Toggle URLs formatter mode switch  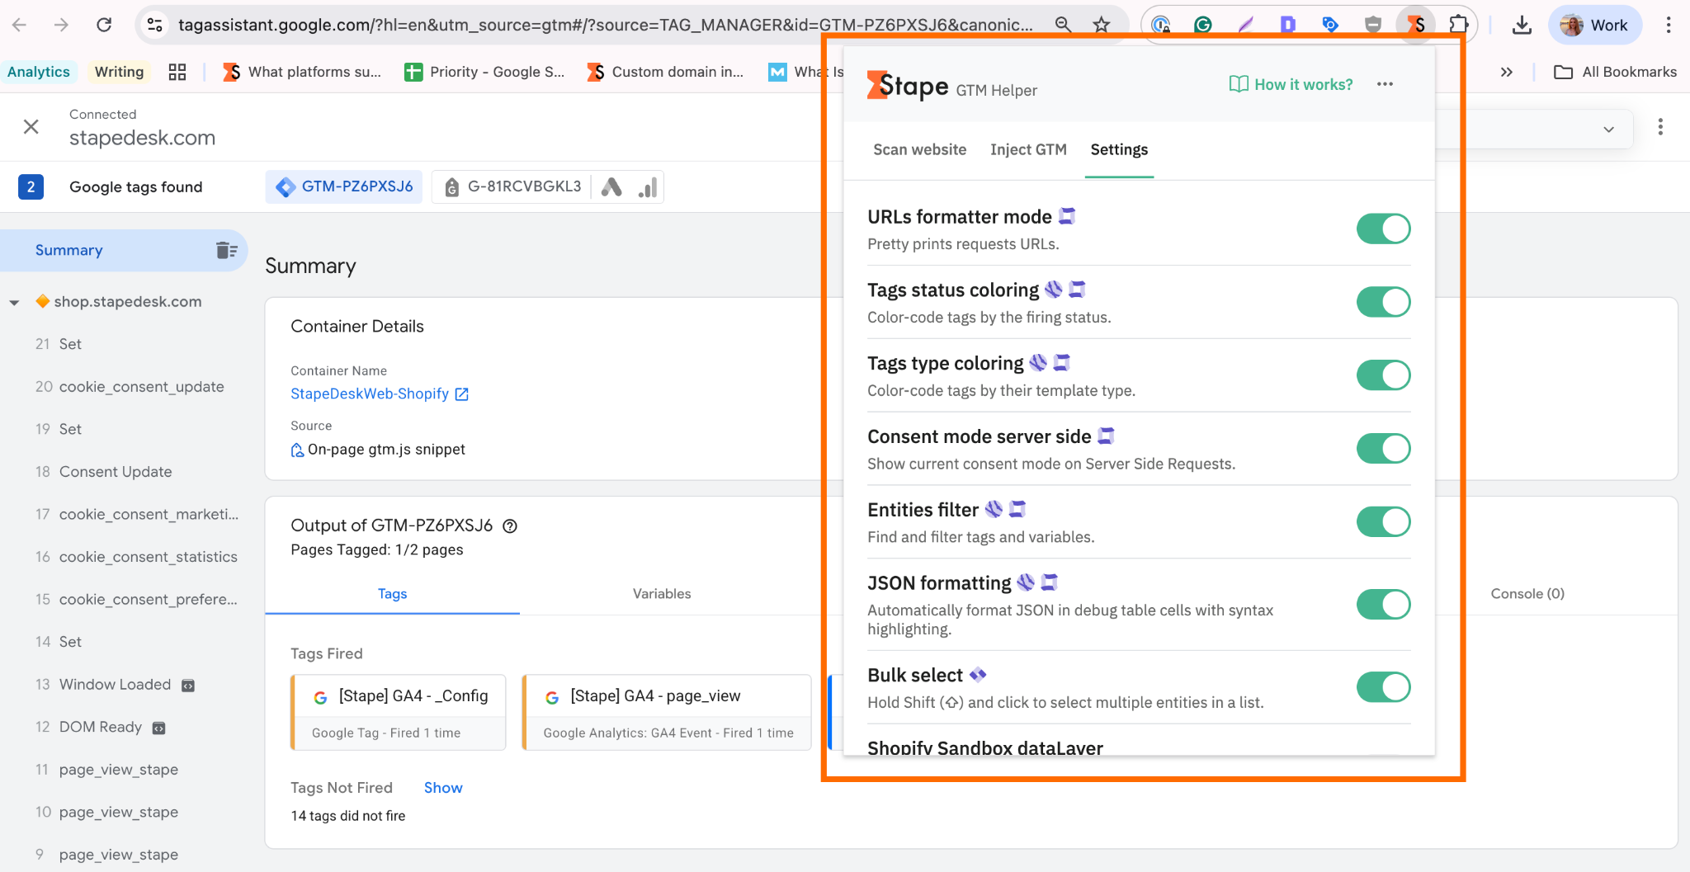click(x=1384, y=229)
